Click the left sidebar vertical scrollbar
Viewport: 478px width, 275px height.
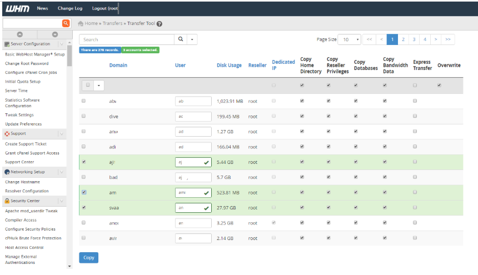(69, 56)
